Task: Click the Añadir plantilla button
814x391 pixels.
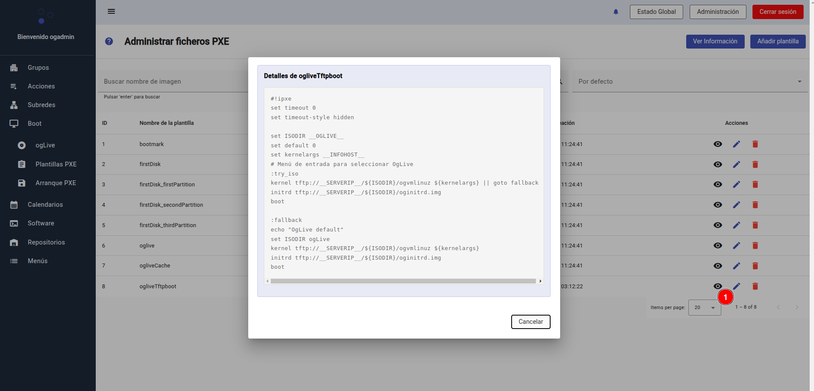Action: click(778, 41)
